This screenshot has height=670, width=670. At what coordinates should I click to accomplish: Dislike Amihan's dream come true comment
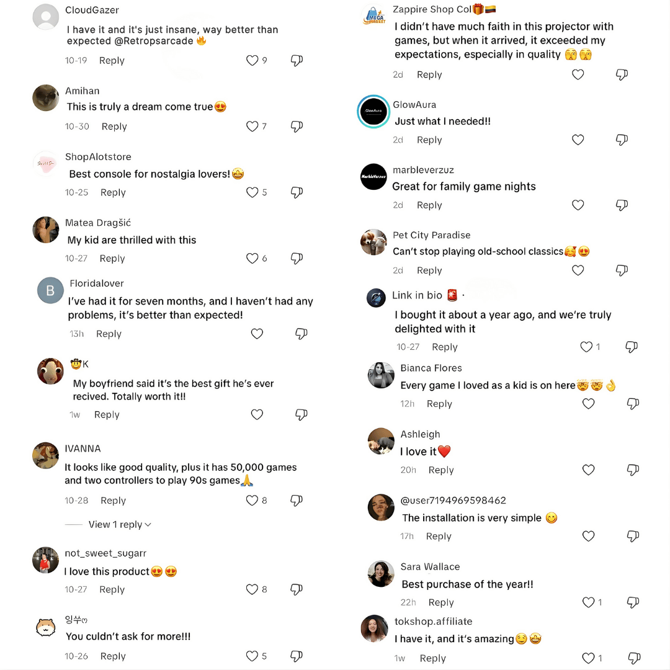click(x=297, y=127)
